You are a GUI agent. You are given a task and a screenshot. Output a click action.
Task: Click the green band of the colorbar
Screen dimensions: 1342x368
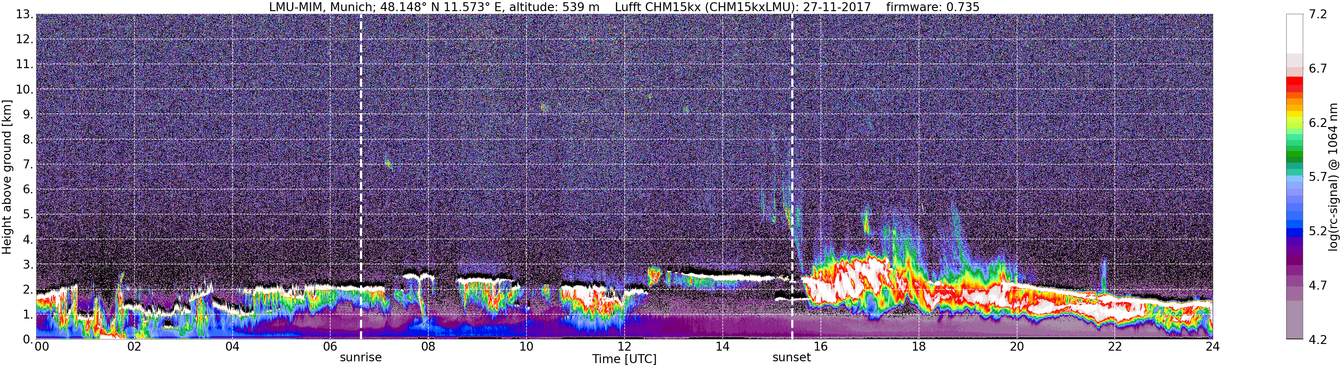(1294, 155)
